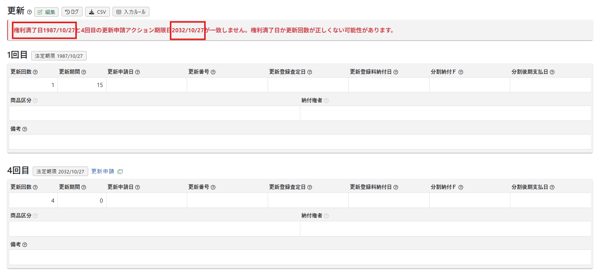The height and width of the screenshot is (273, 600).
Task: Click the 納付権者 field in 1回目 section
Action: click(x=445, y=113)
